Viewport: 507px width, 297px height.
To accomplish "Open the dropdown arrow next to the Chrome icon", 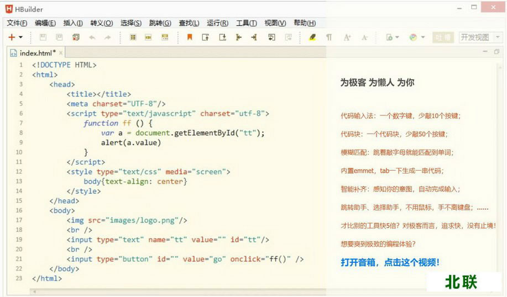I will (422, 38).
